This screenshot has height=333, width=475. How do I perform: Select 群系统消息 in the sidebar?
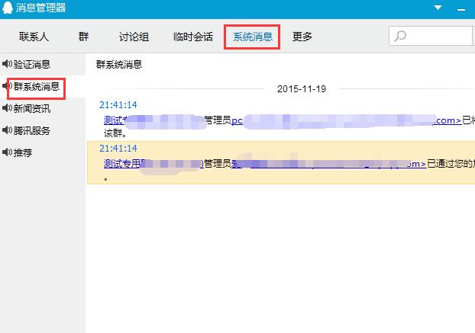coord(37,87)
